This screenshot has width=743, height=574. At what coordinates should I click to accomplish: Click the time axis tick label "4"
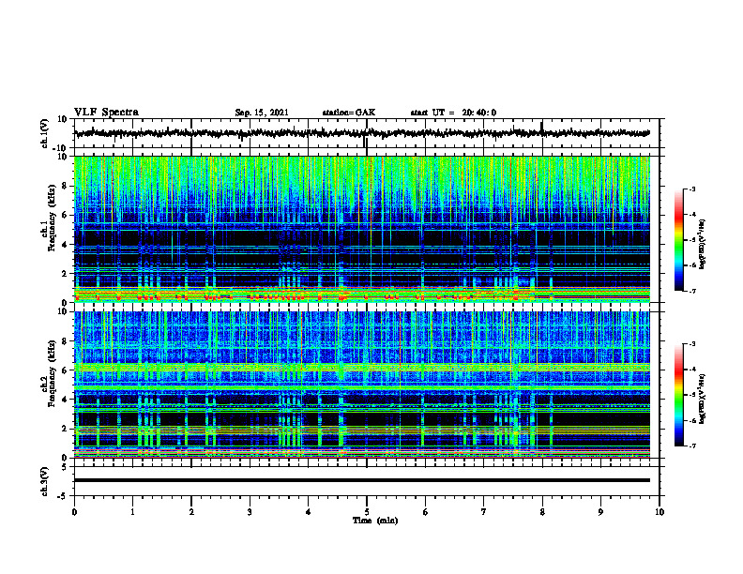pyautogui.click(x=309, y=512)
